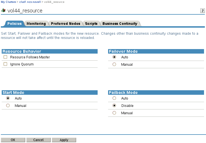The image size is (206, 143).
Task: Open the My Clusters breadcrumb link
Action: [8, 2]
